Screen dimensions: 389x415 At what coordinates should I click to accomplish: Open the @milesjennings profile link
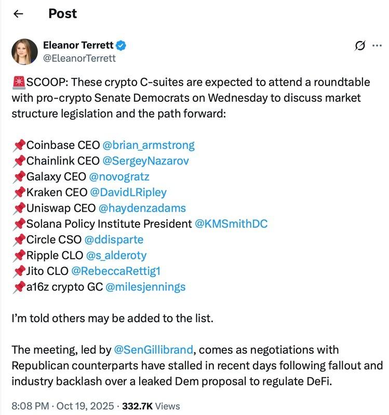tap(145, 286)
